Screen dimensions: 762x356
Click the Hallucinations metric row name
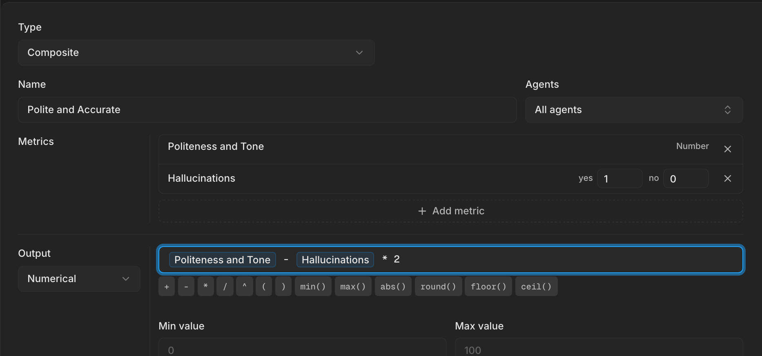click(201, 178)
